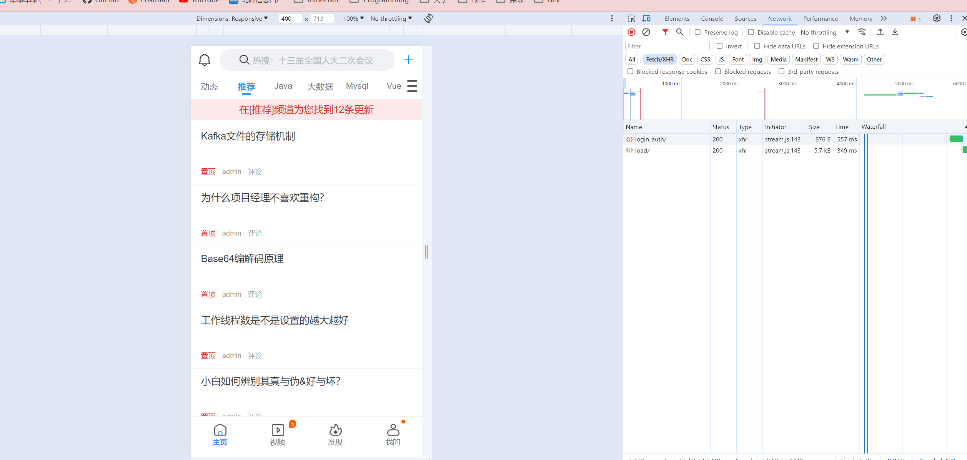Check Disable cache option
The width and height of the screenshot is (967, 460).
point(751,32)
